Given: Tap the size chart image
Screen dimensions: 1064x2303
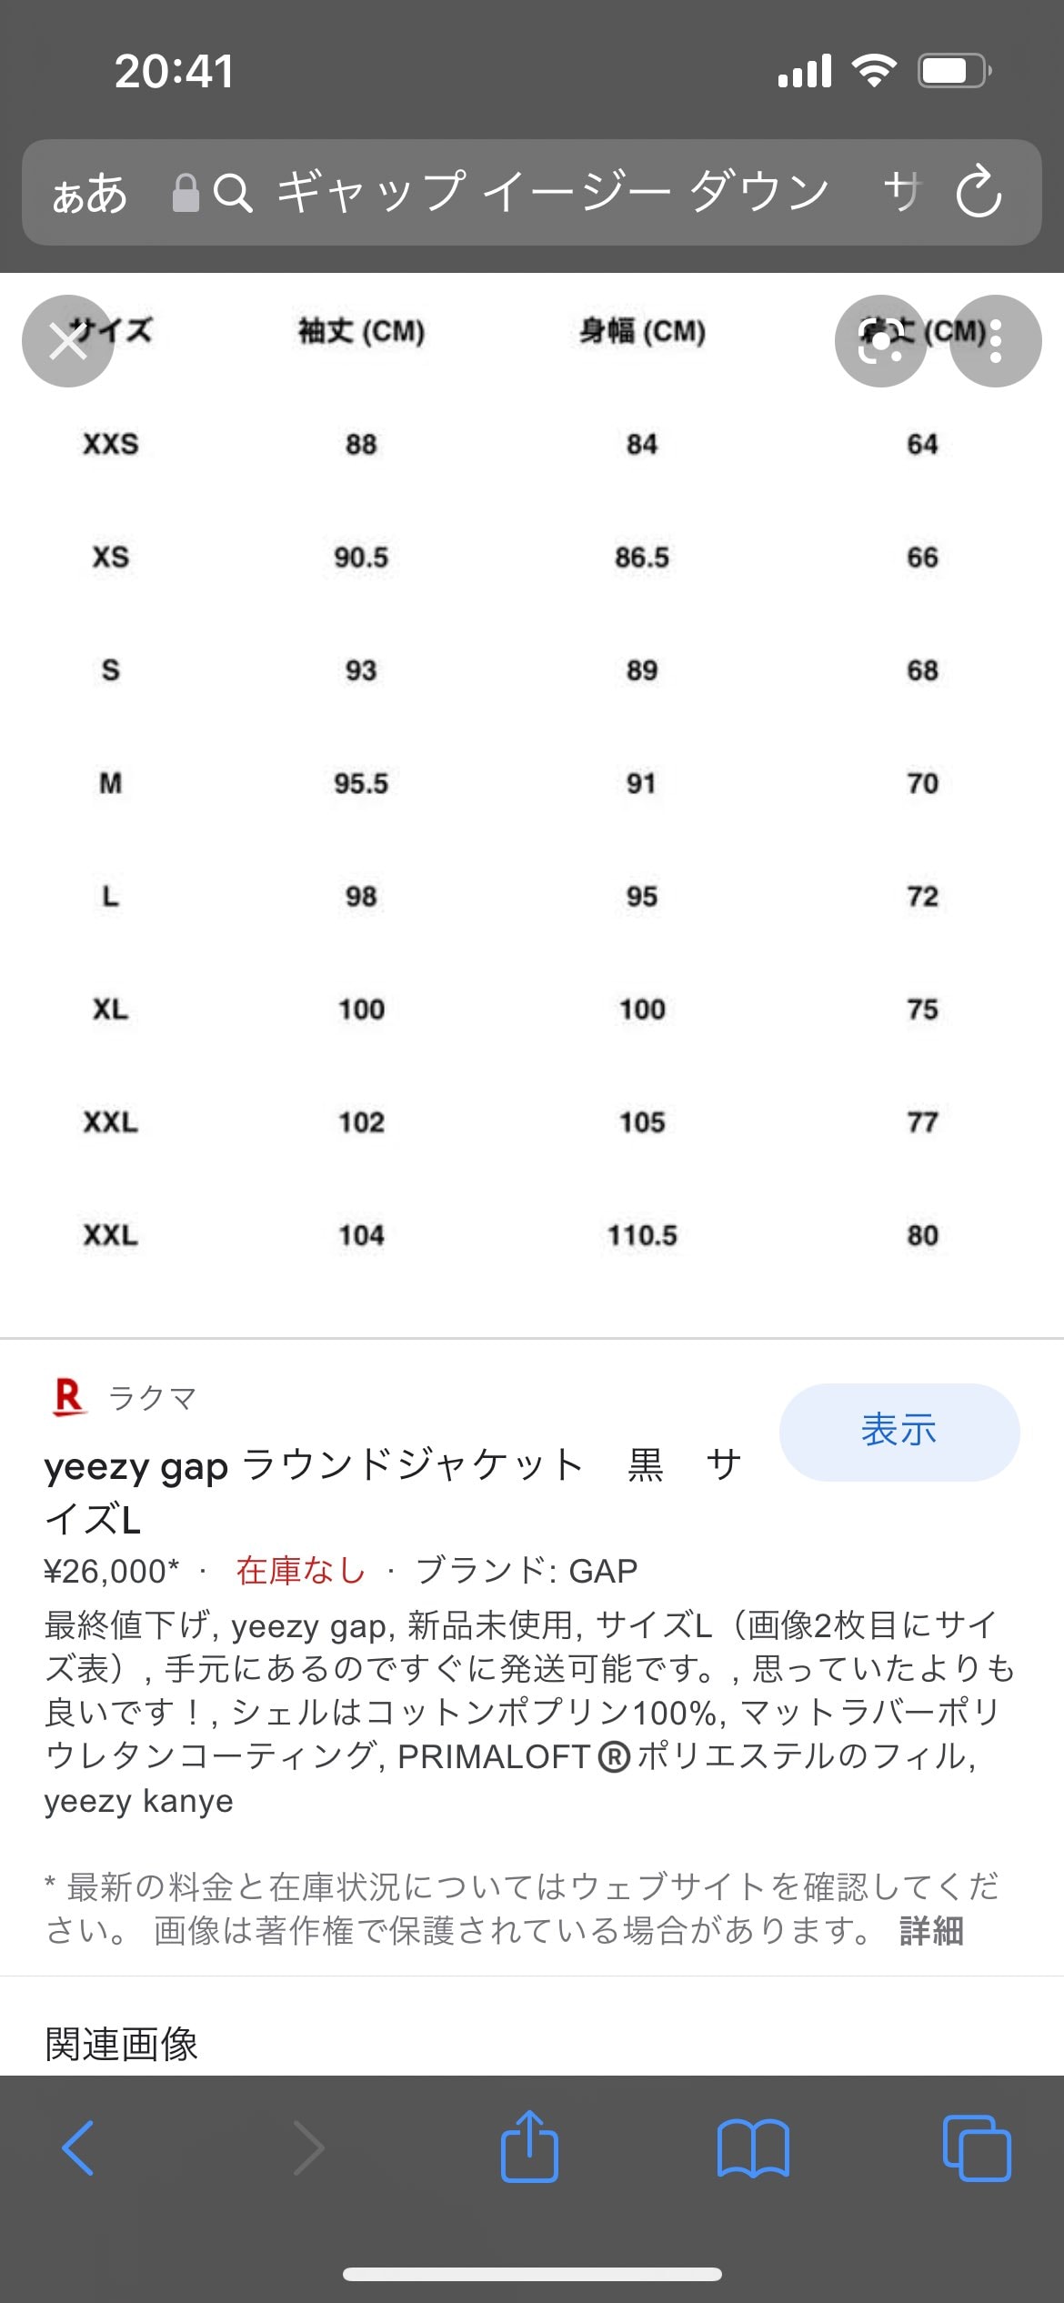Looking at the screenshot, I should click(532, 782).
